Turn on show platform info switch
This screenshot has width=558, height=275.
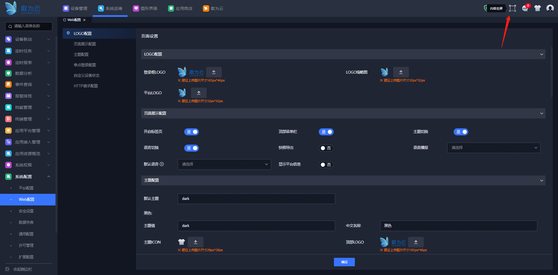click(326, 165)
